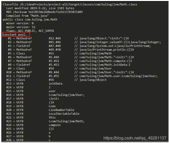Screen dimensions: 169x143
Task: Click 'Lcom/tuling/jvm/User;' in row #16
Action: 67,95
